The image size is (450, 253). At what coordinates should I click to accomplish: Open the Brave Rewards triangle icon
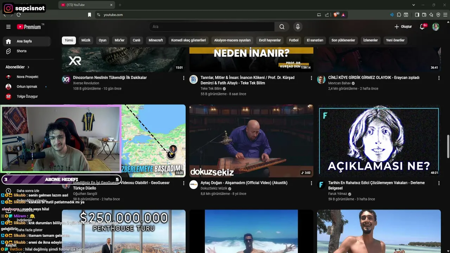[x=343, y=15]
